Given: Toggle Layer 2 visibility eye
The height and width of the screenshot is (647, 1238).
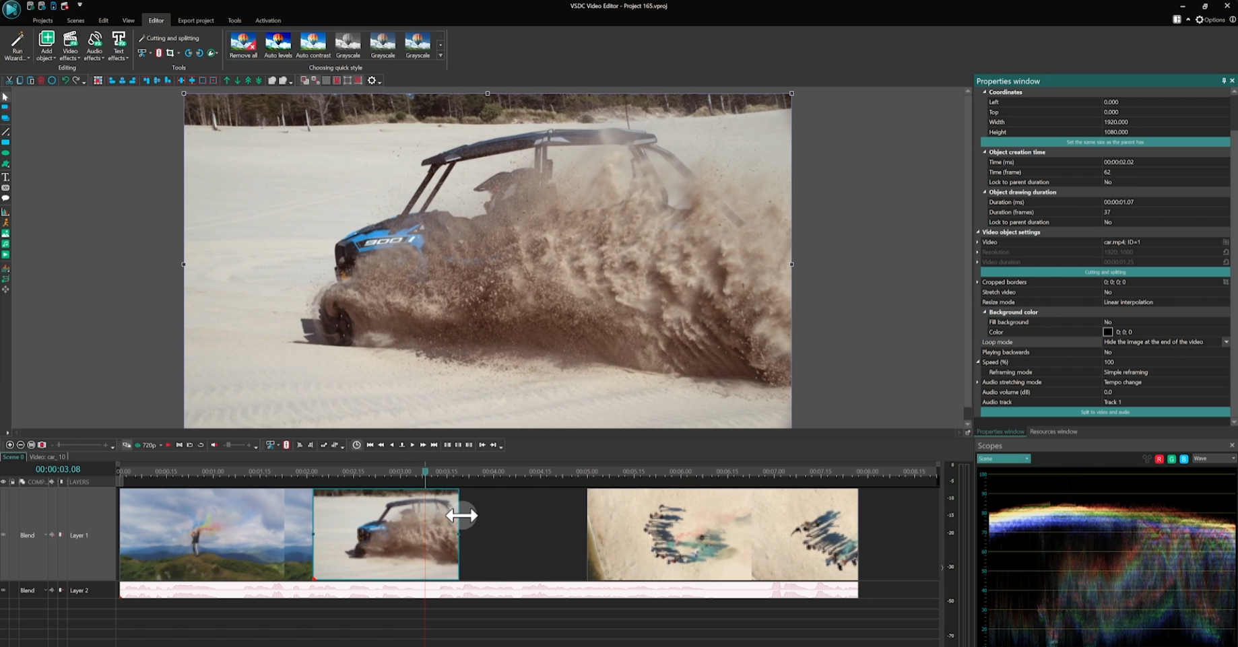Looking at the screenshot, I should 3,590.
